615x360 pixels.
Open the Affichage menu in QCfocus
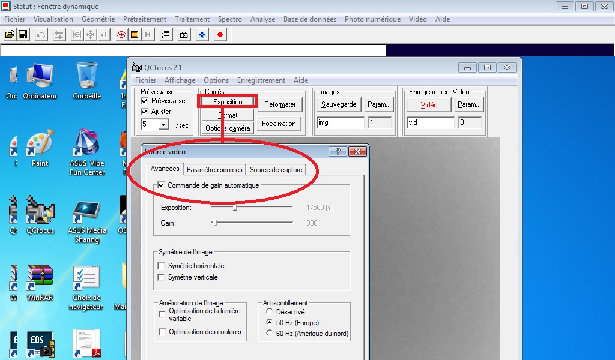click(180, 80)
